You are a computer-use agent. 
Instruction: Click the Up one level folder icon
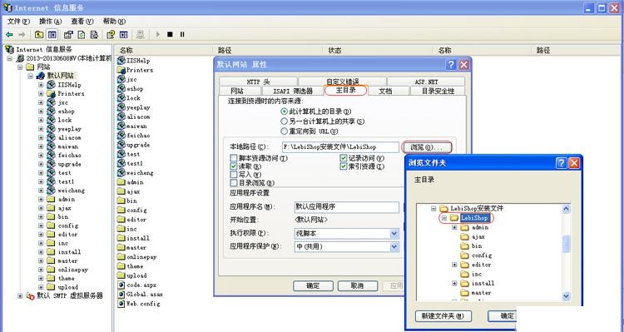[39, 35]
